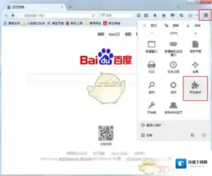Zoom in with the plus button
212x176 pixels.
click(195, 34)
